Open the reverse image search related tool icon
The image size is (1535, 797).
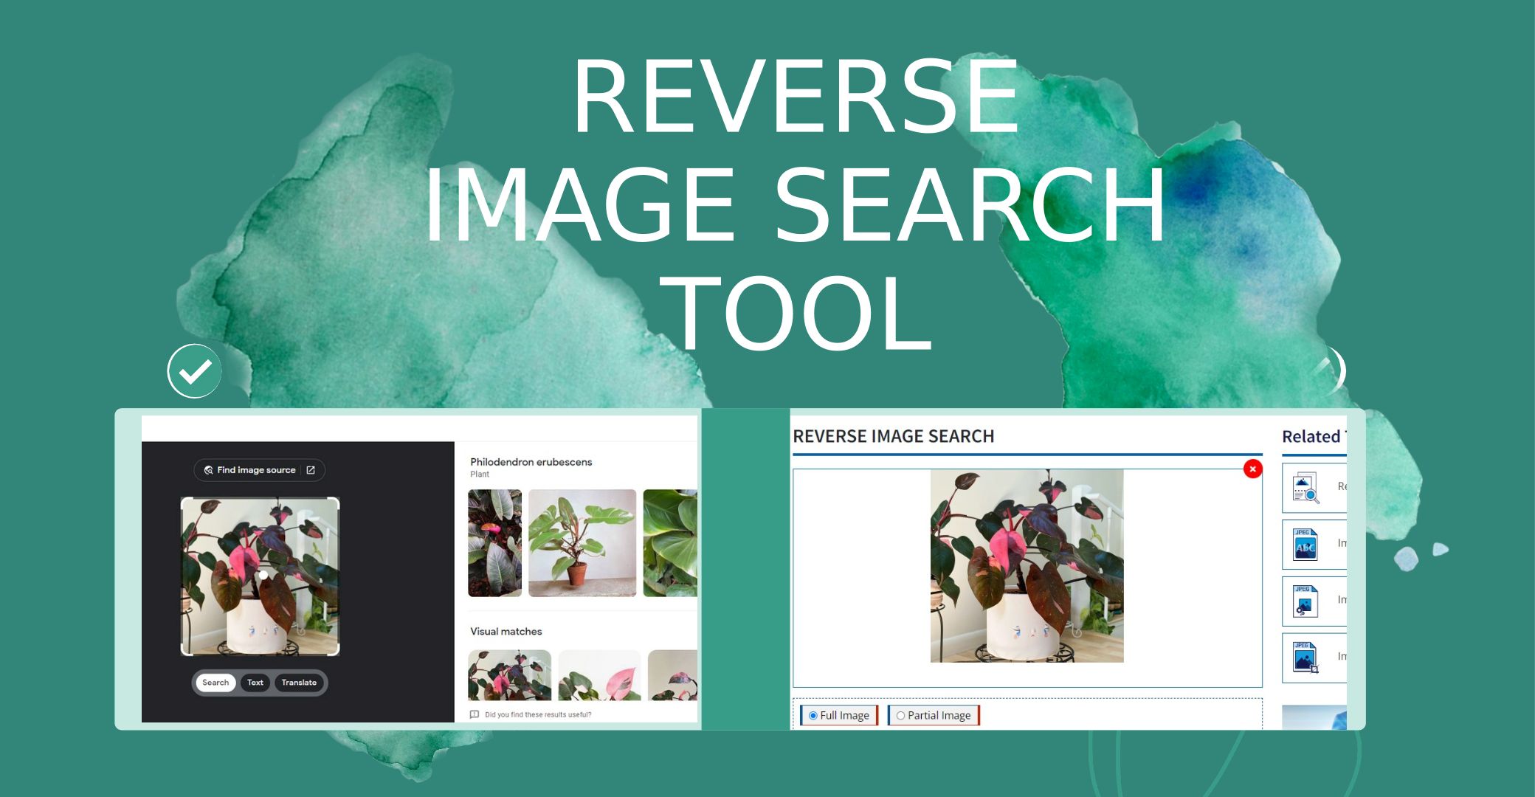(x=1305, y=488)
